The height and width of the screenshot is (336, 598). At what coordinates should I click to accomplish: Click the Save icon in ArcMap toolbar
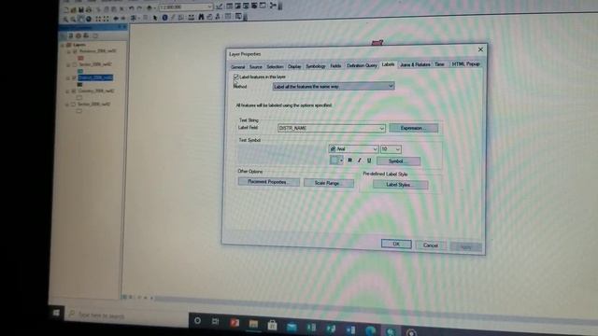click(81, 9)
